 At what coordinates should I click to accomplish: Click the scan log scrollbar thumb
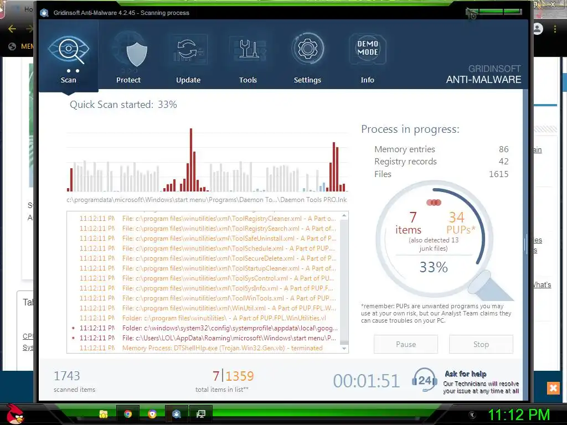(x=344, y=343)
